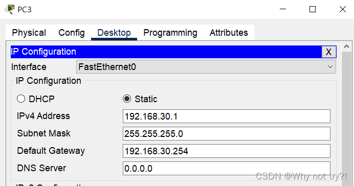
Task: Click the vertical scrollbar track
Action: coord(346,117)
